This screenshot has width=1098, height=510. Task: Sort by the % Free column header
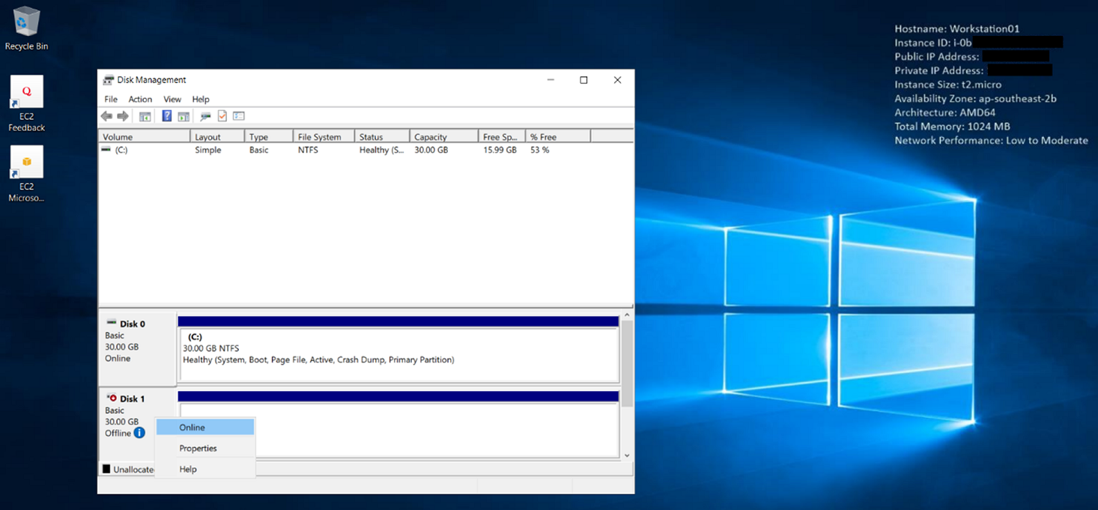tap(558, 137)
